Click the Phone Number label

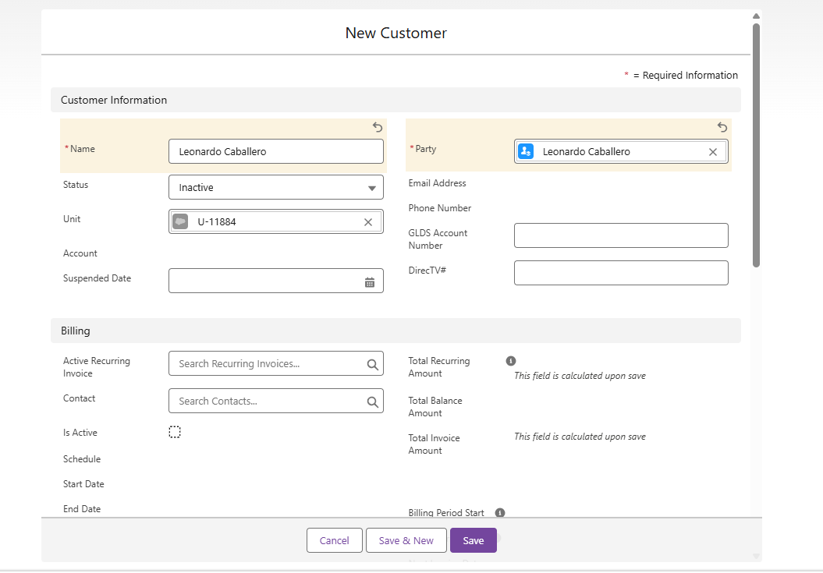click(440, 208)
